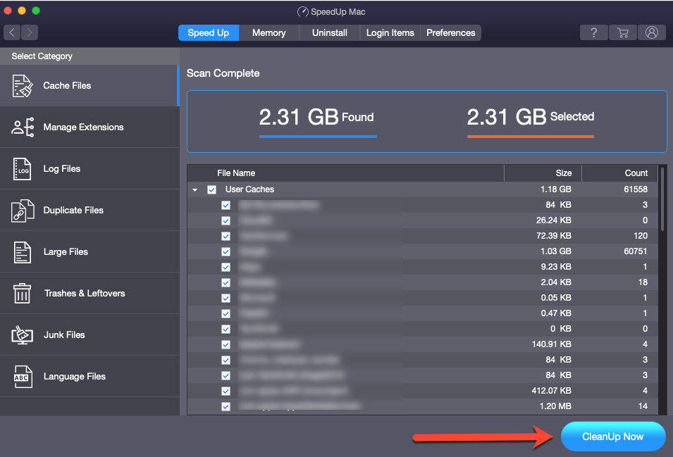Select the Duplicate Files category label

(x=73, y=211)
